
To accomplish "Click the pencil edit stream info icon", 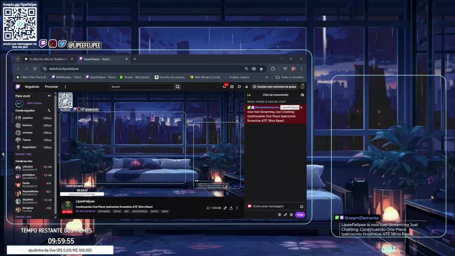I will click(225, 208).
